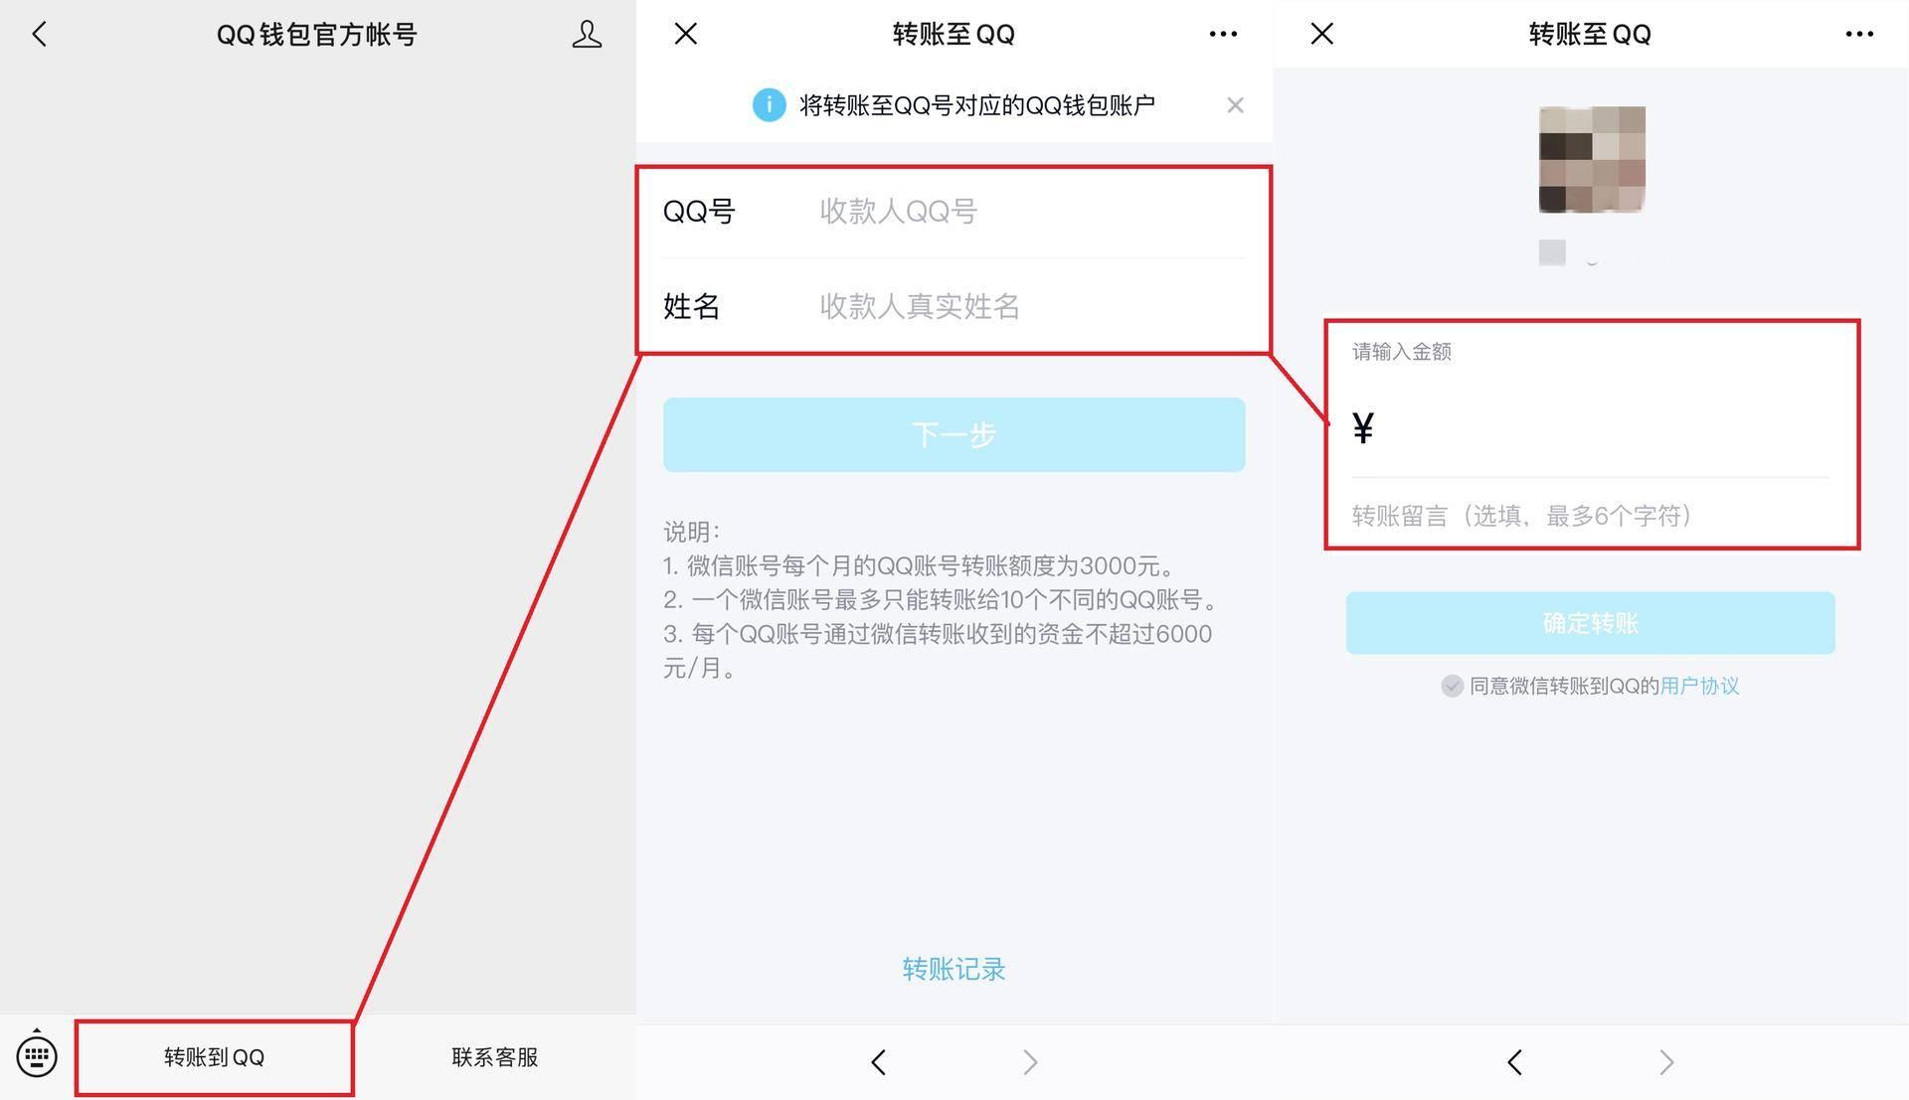1909x1100 pixels.
Task: Focus the 收款人真实姓名 input field
Action: click(1031, 306)
